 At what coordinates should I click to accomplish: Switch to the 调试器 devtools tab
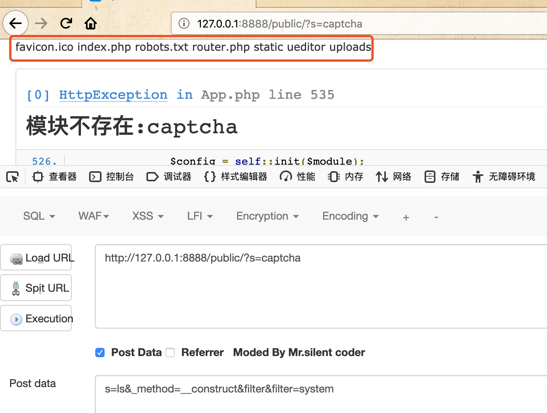pyautogui.click(x=169, y=177)
